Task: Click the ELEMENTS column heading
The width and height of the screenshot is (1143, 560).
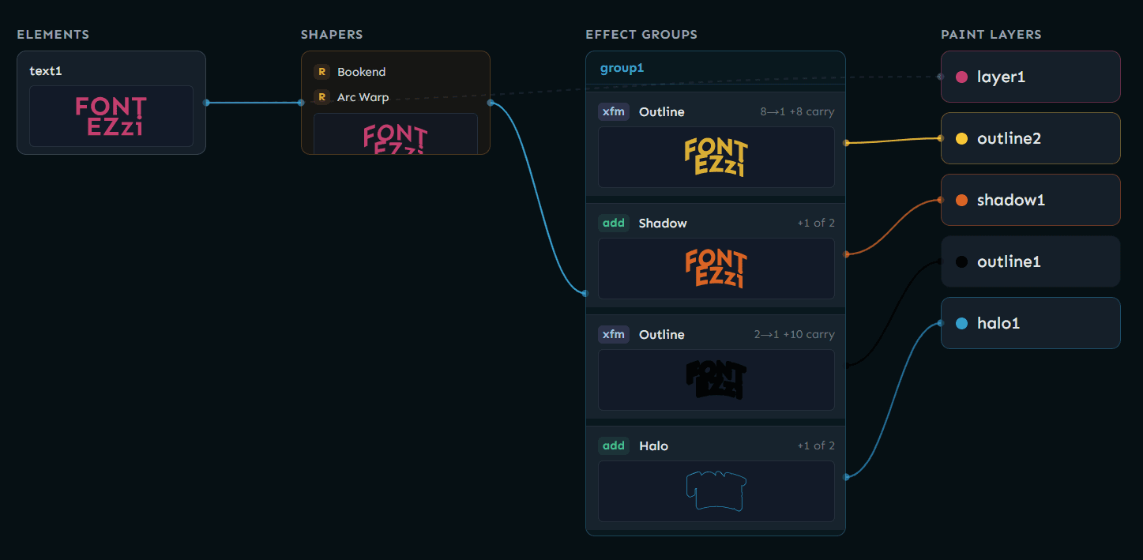Action: [x=53, y=35]
